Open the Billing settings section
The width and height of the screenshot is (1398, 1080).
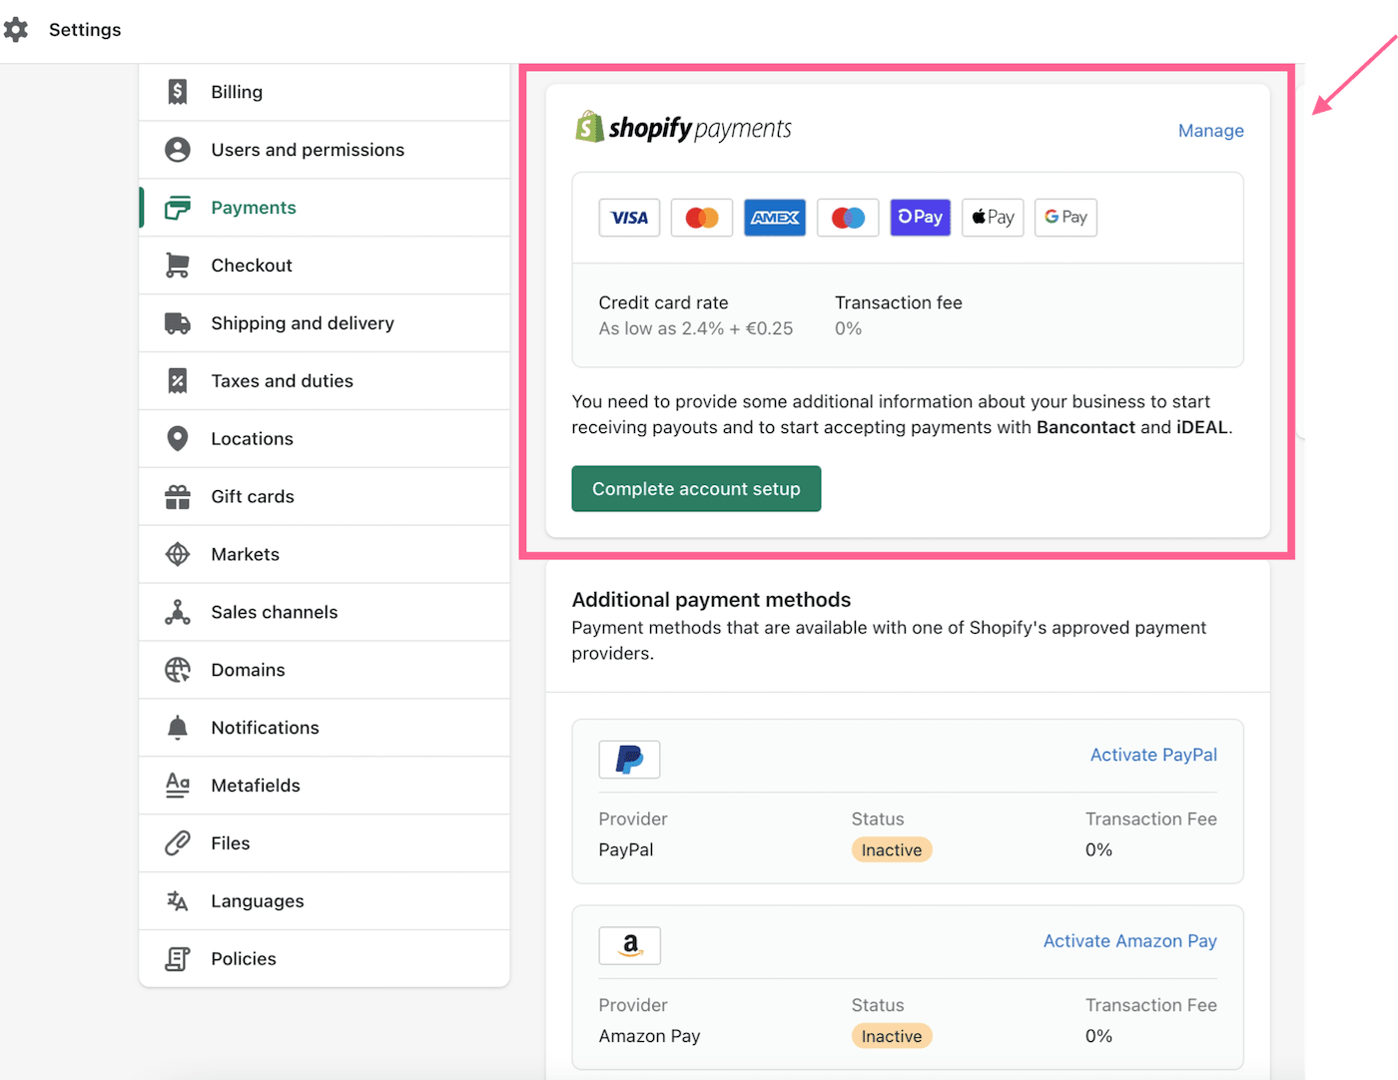click(325, 92)
